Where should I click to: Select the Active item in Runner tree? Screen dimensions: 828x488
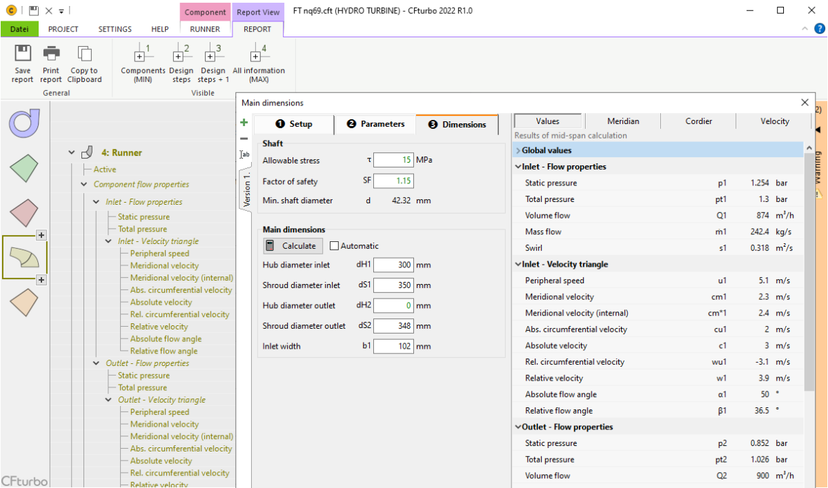click(x=105, y=170)
